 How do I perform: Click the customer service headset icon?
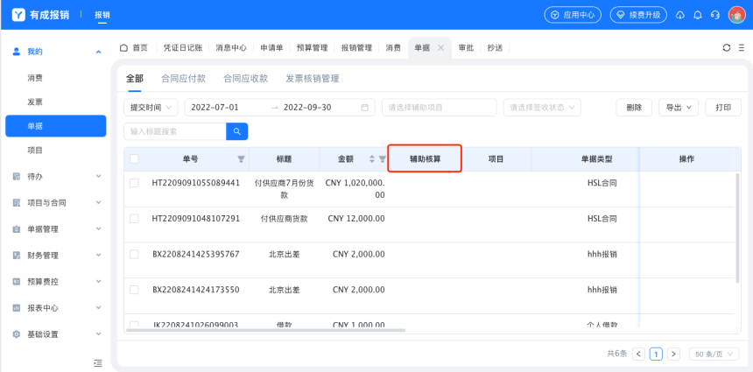[x=715, y=15]
